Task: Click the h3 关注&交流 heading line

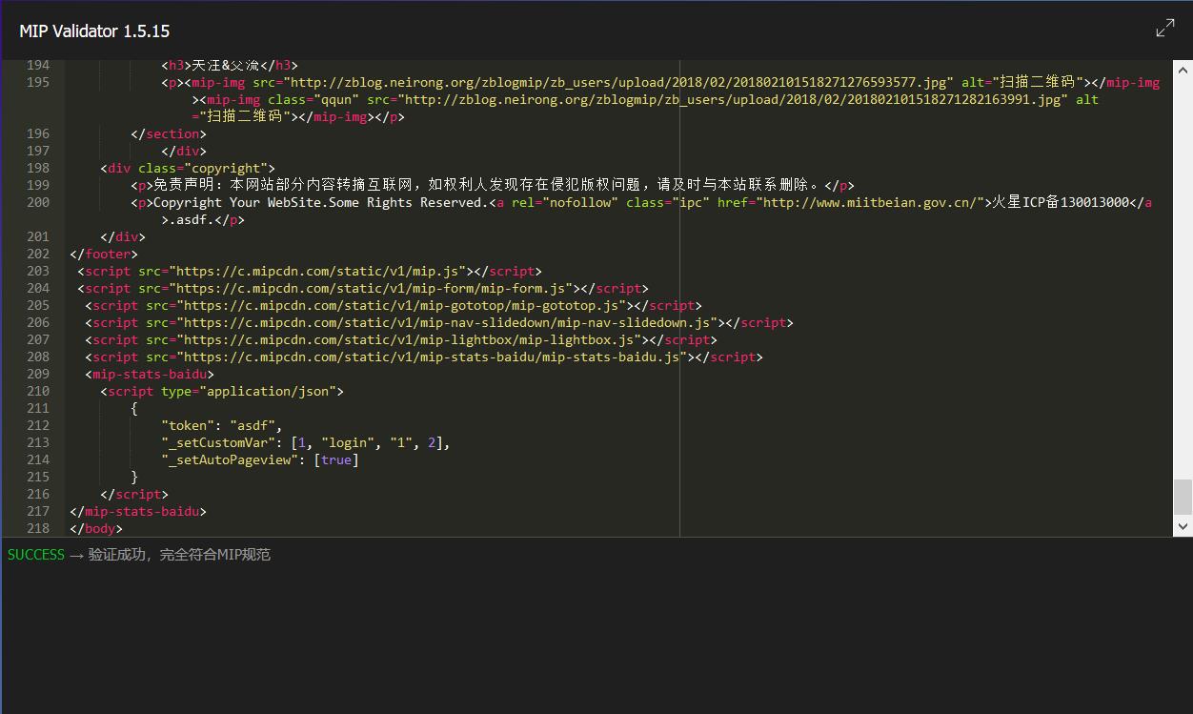Action: click(230, 66)
